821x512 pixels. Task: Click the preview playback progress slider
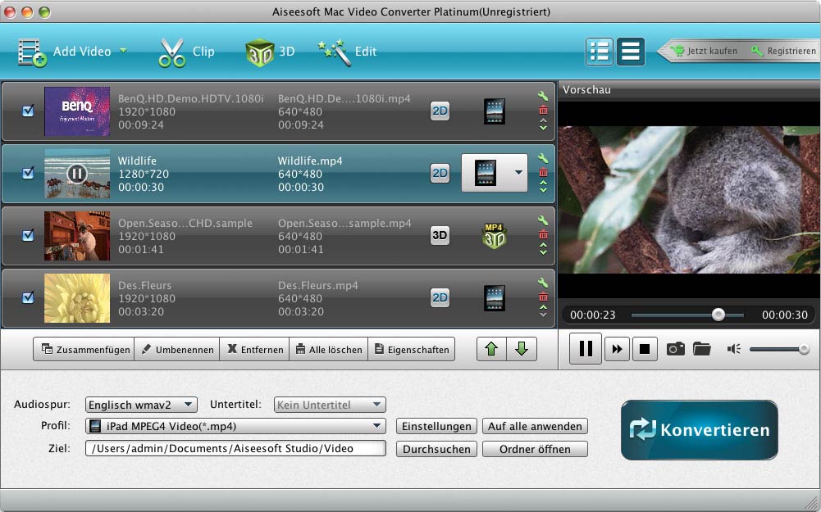pyautogui.click(x=687, y=315)
